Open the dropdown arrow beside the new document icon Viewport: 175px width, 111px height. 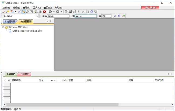pyautogui.click(x=15, y=12)
